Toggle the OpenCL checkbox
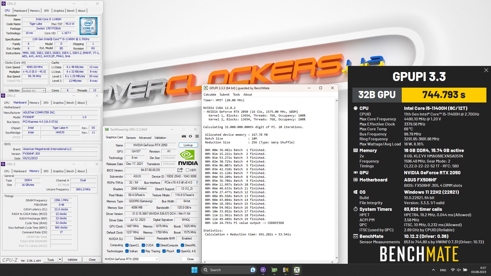This screenshot has height=276, width=491. click(127, 245)
